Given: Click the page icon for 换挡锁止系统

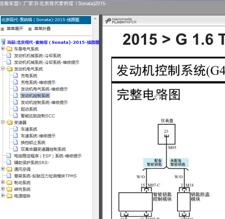Looking at the screenshot, I should coord(16,142).
